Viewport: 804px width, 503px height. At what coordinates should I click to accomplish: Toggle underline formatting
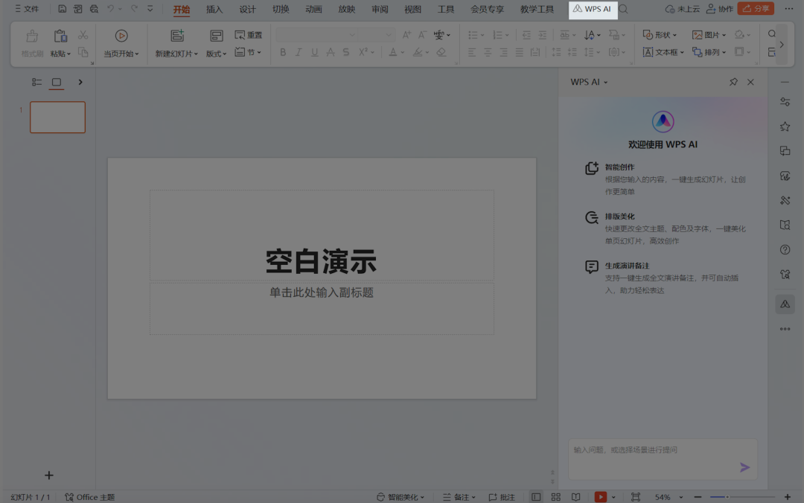[x=314, y=52]
